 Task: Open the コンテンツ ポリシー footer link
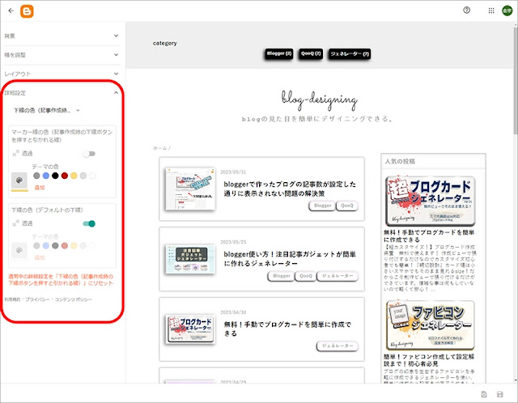point(73,299)
